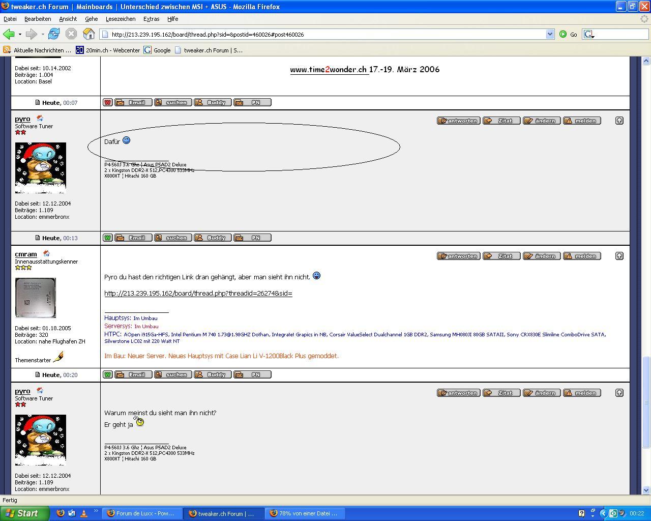Click the antworten button on pyro's first post
This screenshot has width=651, height=521.
click(458, 121)
